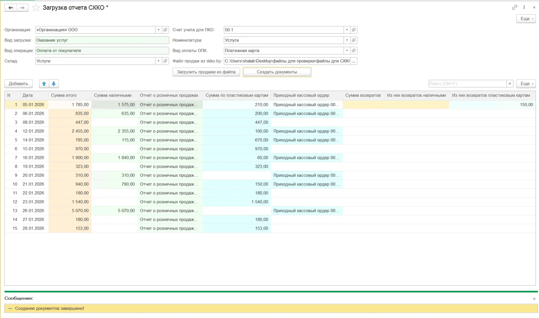Open the Счет учета для ПКО value form
Image resolution: width=539 pixels, height=318 pixels.
pos(354,30)
